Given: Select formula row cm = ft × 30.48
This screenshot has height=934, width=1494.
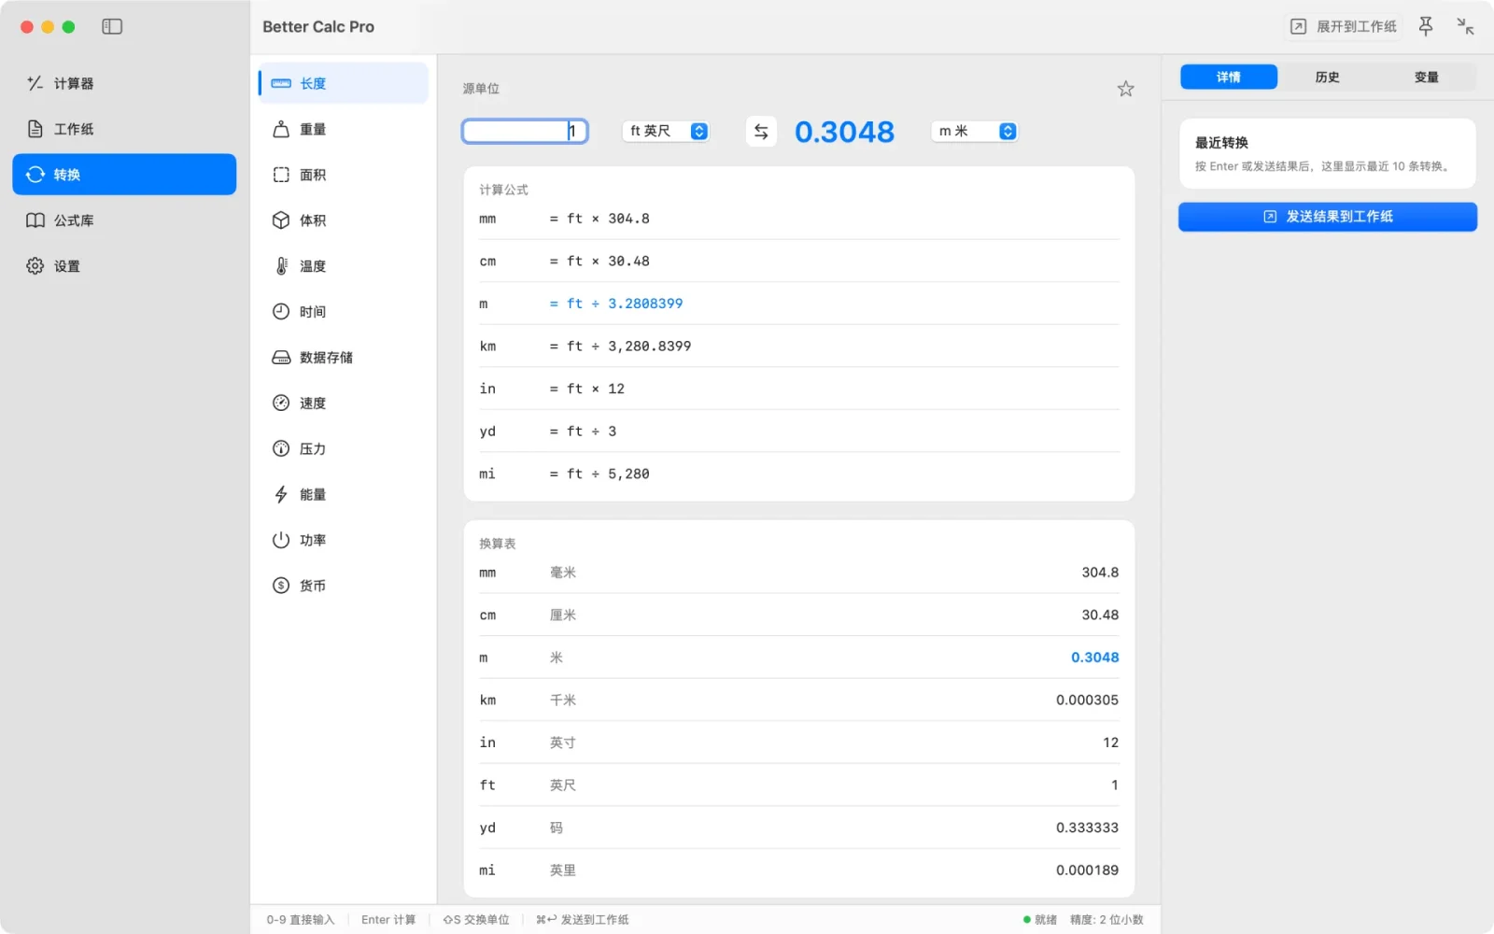Looking at the screenshot, I should pos(799,262).
